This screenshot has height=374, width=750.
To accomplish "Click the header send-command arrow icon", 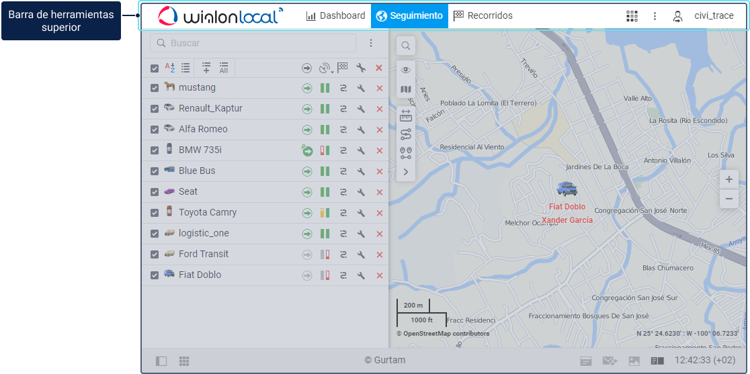I will [306, 68].
